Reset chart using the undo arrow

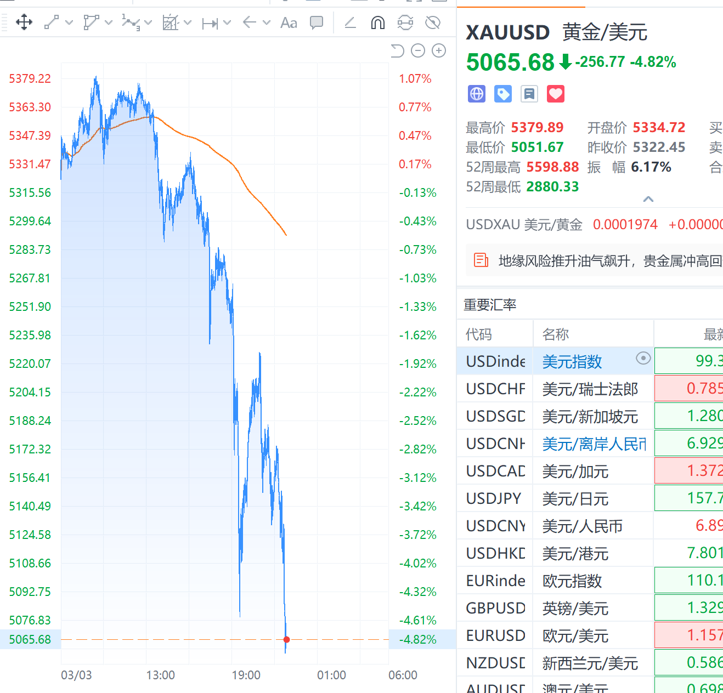click(x=397, y=51)
